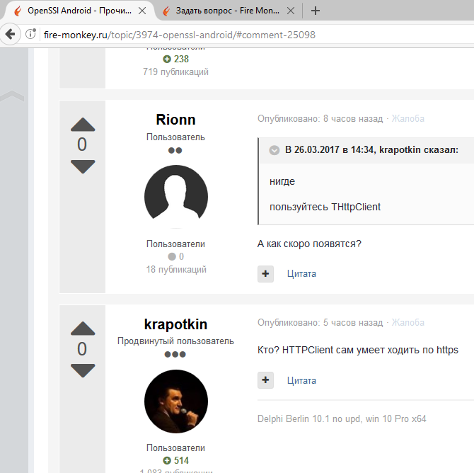Click the address bar URL
The image size is (474, 473).
180,35
